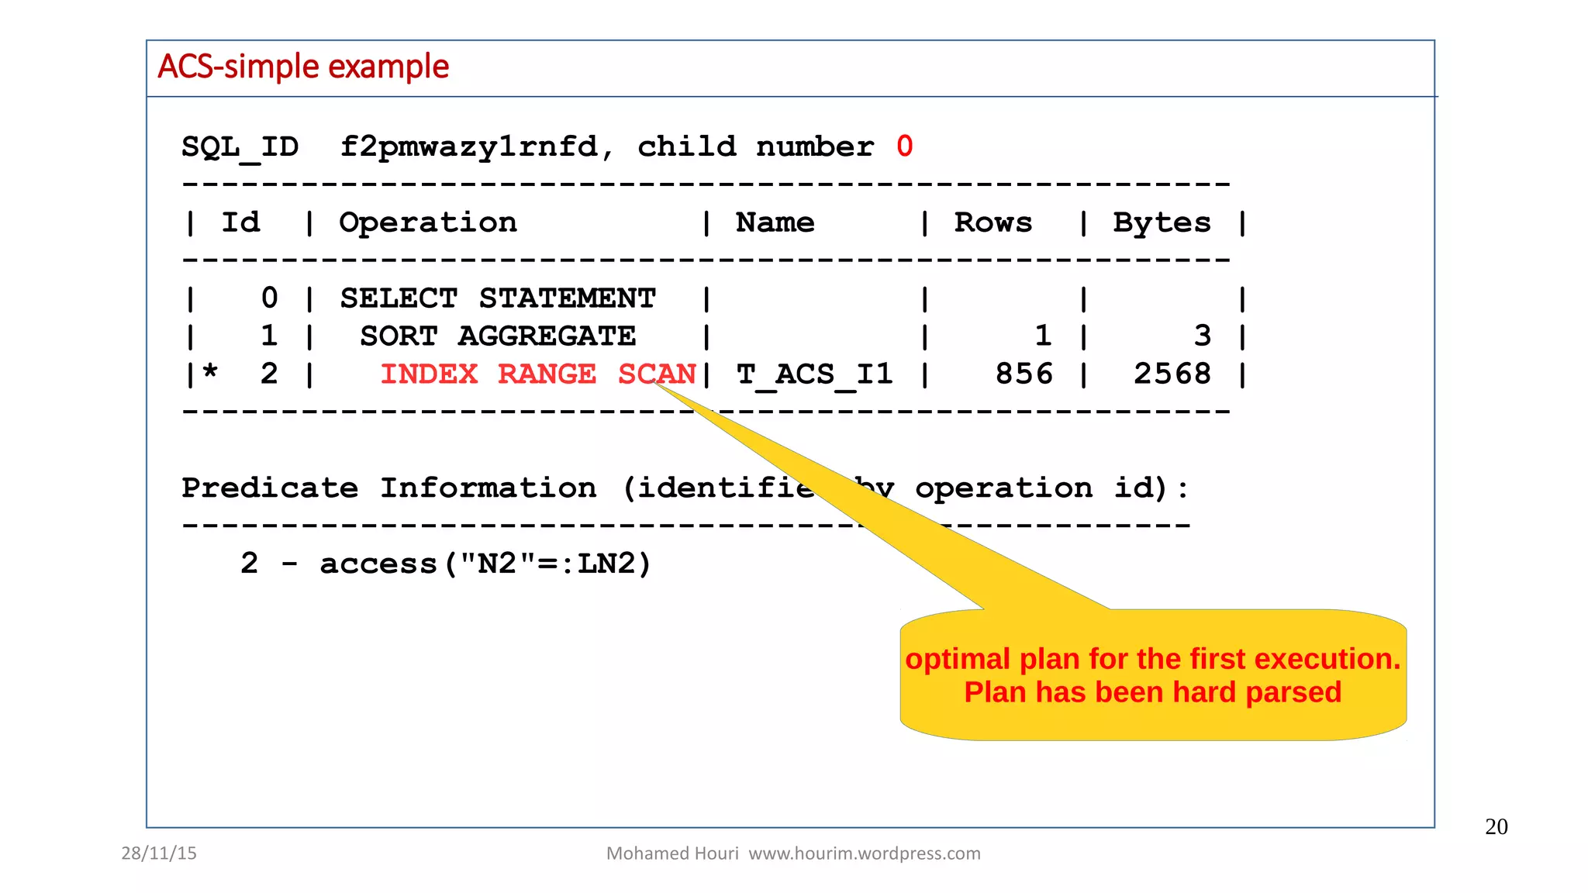Click the Rows value 856
This screenshot has height=893, width=1588.
point(1024,374)
